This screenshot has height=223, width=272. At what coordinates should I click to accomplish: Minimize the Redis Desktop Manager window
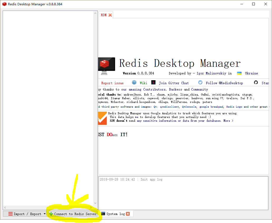[242, 4]
